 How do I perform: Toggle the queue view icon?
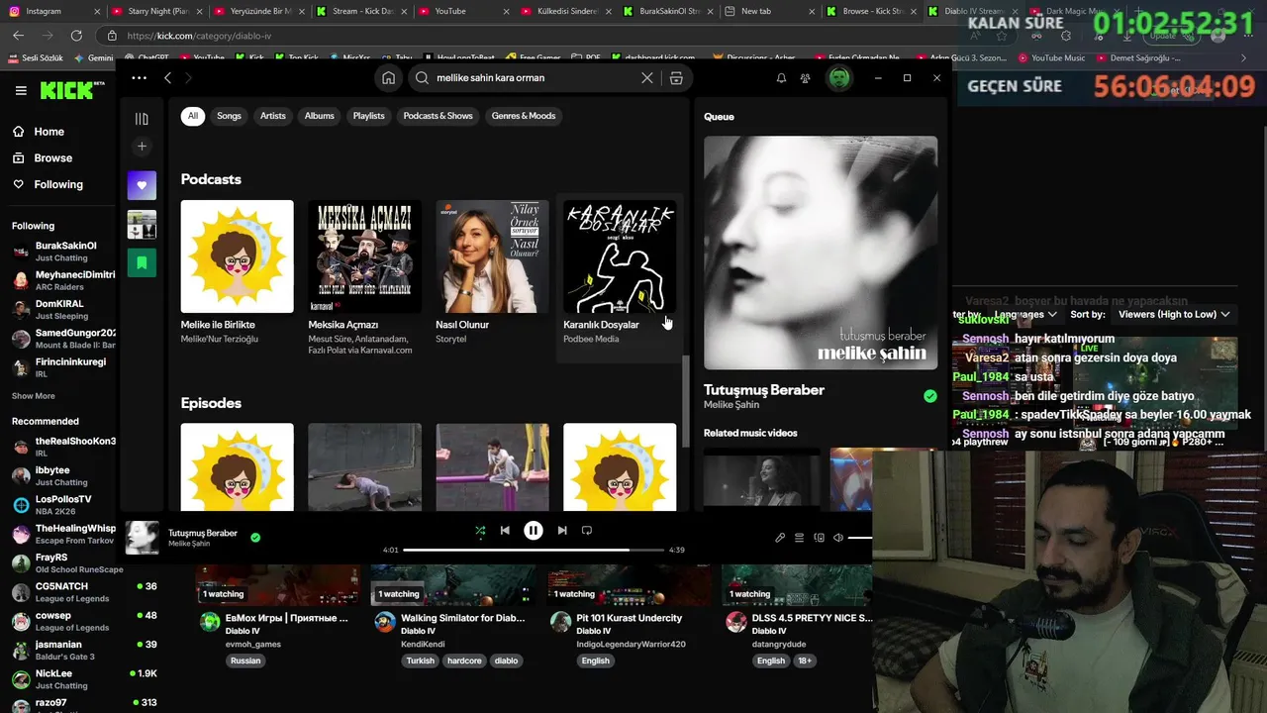[x=799, y=538]
